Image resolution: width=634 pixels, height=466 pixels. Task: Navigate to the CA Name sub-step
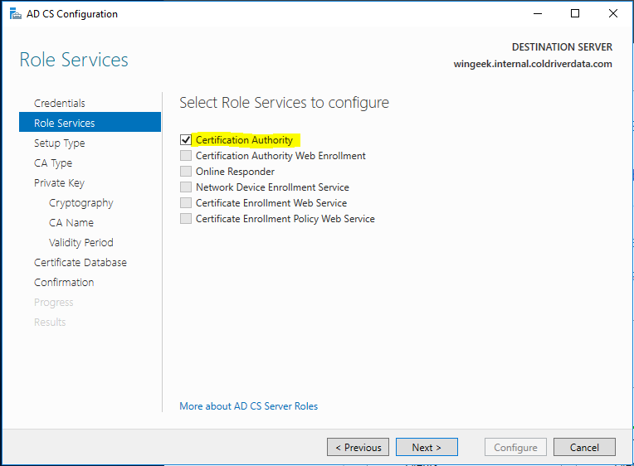tap(71, 222)
